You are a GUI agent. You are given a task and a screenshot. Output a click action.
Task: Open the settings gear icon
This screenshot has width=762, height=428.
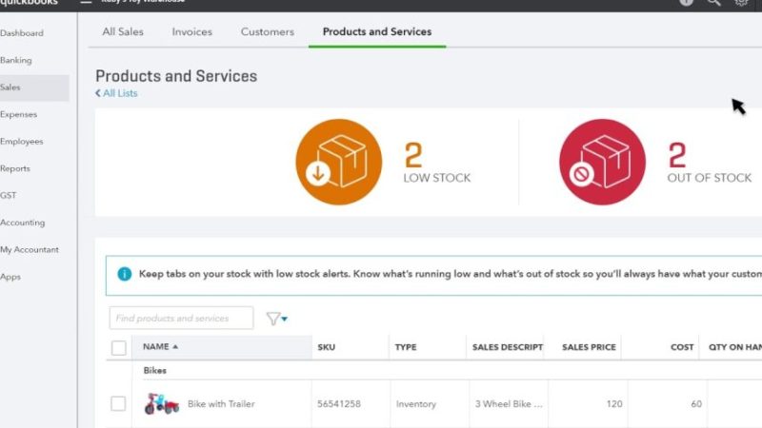741,3
